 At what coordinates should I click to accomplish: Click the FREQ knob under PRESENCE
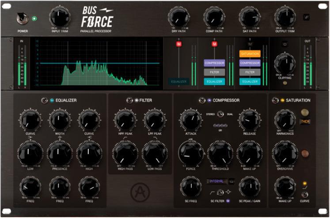tap(60, 187)
